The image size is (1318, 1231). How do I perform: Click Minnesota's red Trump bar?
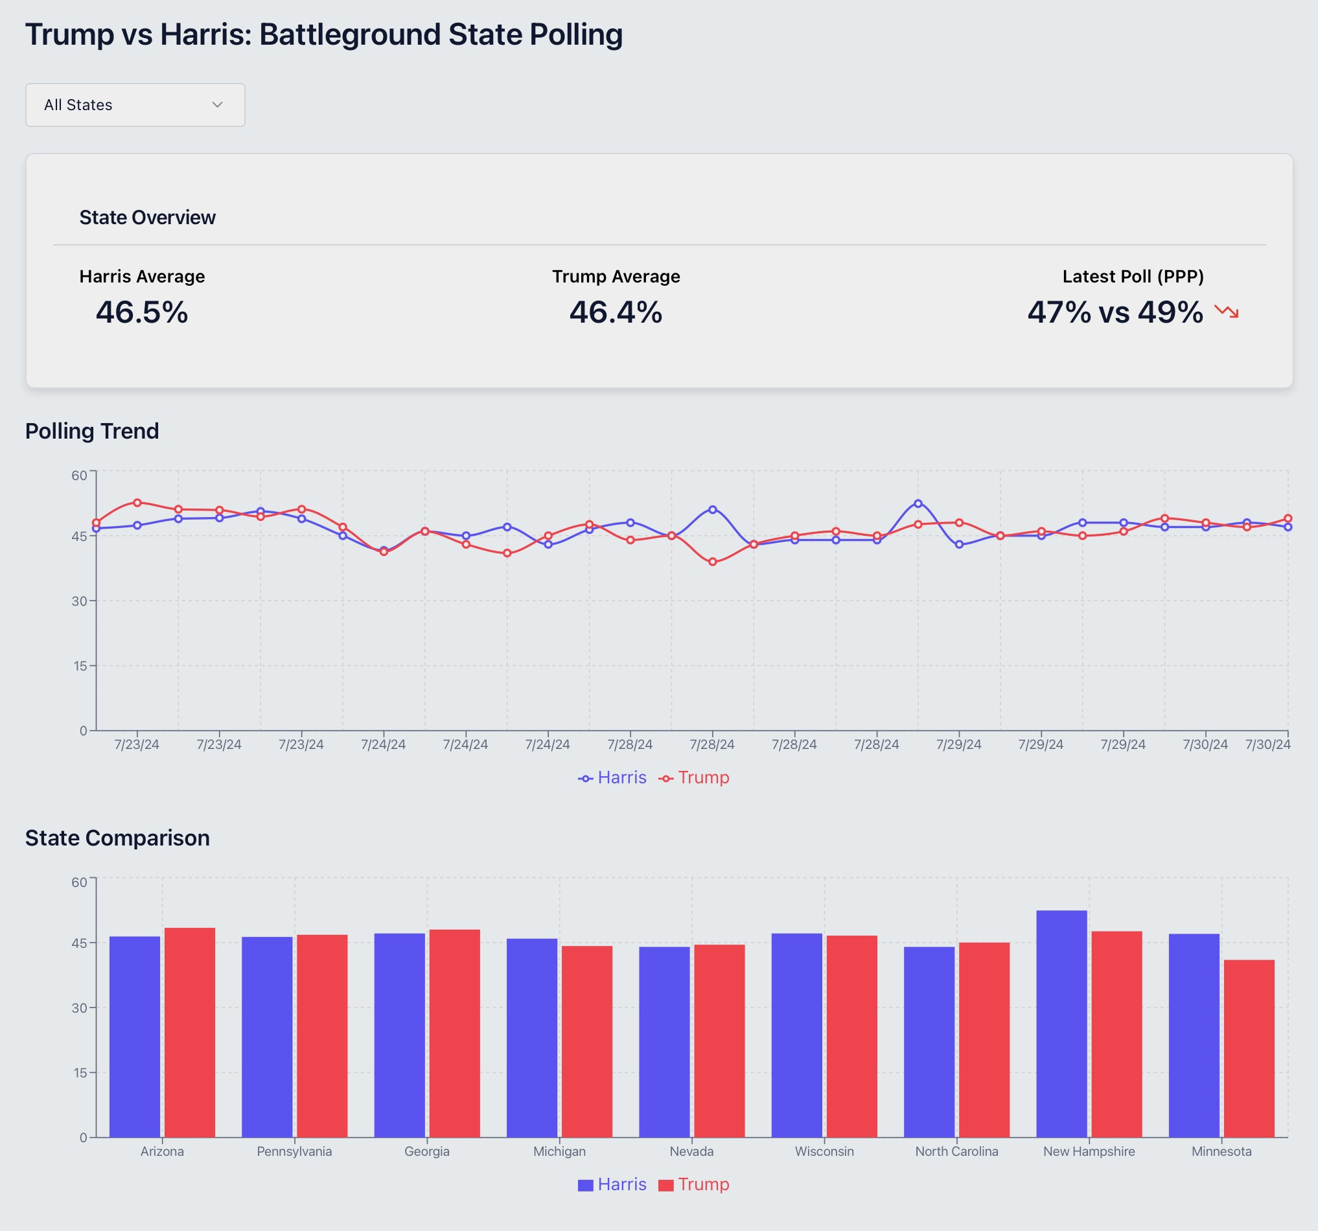pyautogui.click(x=1249, y=1049)
